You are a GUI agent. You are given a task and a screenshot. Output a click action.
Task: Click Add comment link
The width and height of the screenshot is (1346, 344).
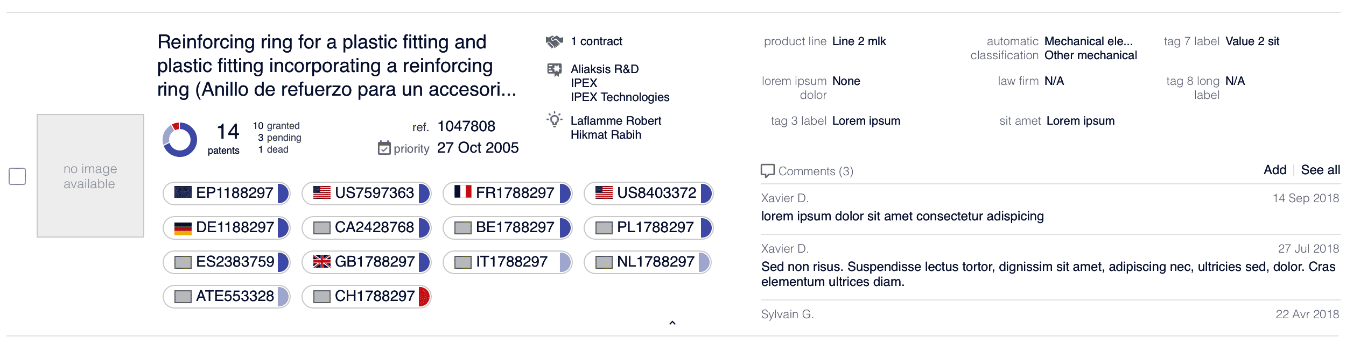coord(1274,170)
